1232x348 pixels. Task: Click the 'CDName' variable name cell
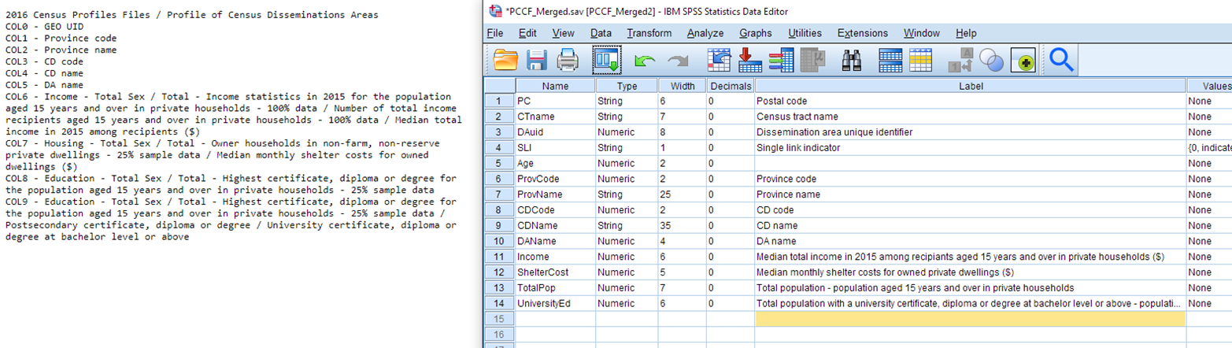[x=555, y=225]
